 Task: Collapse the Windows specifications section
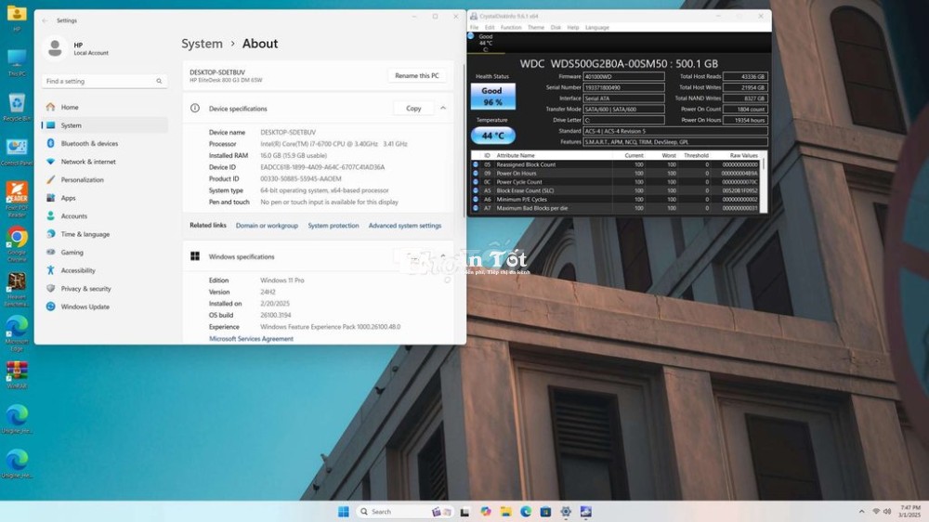442,256
